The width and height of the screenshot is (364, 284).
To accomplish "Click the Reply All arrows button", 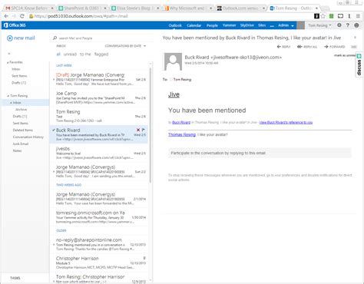I will point(307,47).
